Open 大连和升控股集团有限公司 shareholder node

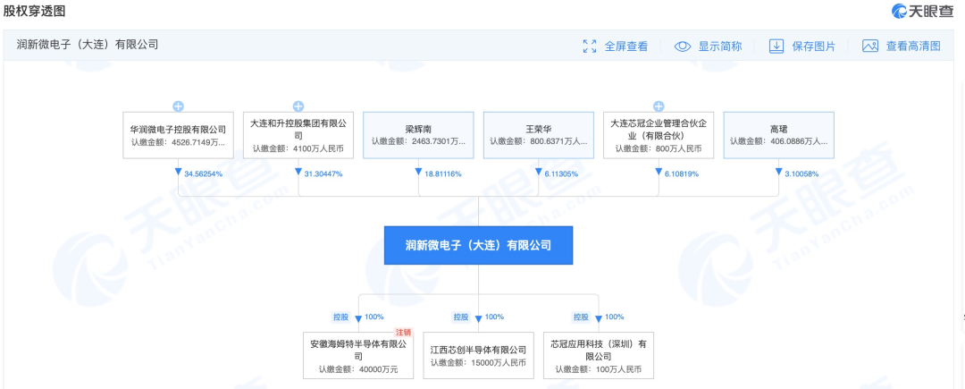coord(298,135)
